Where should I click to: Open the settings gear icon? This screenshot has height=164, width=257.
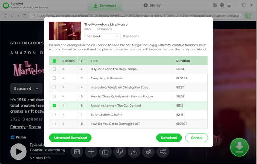[x=222, y=5]
